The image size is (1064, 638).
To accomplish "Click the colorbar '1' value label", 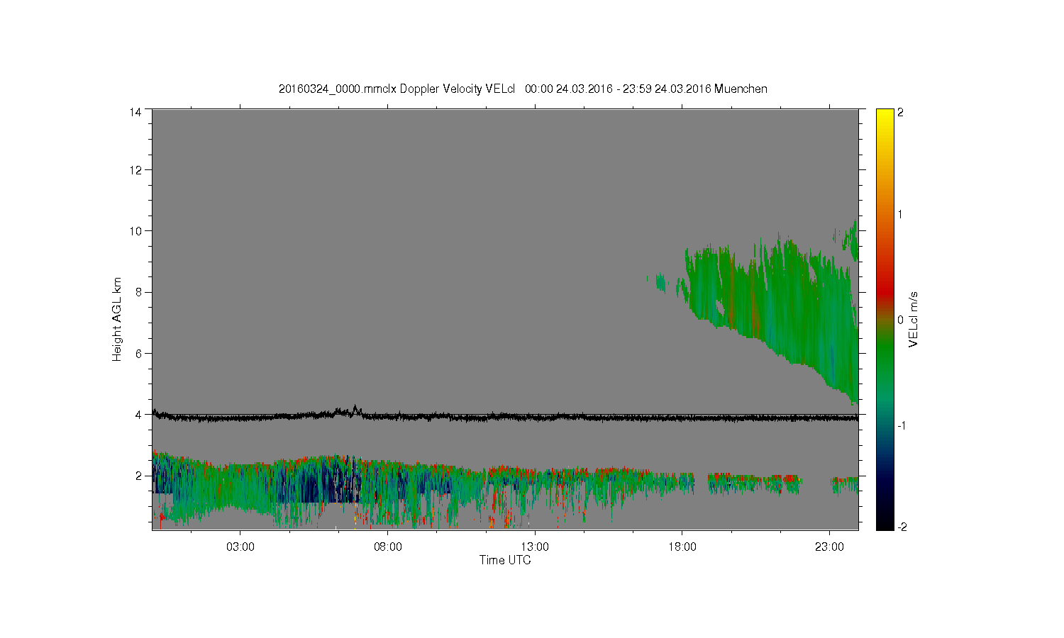I will [x=900, y=215].
